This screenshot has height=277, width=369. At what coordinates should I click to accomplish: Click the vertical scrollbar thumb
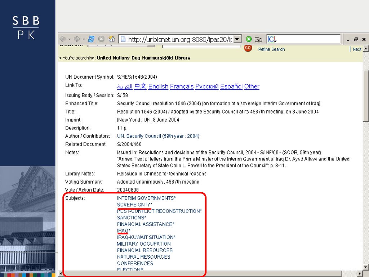[366, 96]
